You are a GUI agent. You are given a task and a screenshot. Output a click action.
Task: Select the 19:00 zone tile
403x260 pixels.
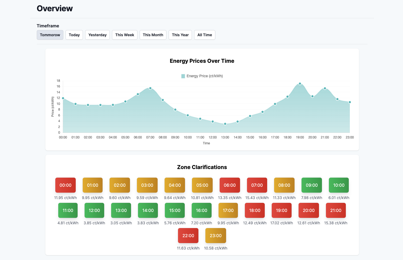[x=282, y=210]
